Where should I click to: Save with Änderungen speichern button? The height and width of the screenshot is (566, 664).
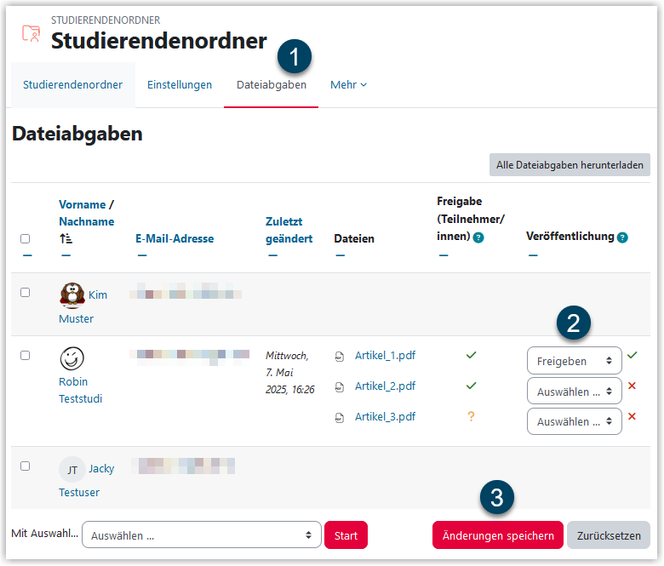(x=498, y=535)
